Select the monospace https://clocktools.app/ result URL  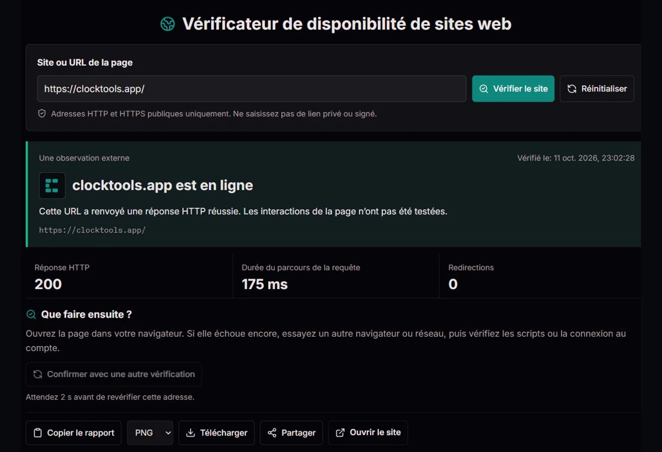point(92,230)
